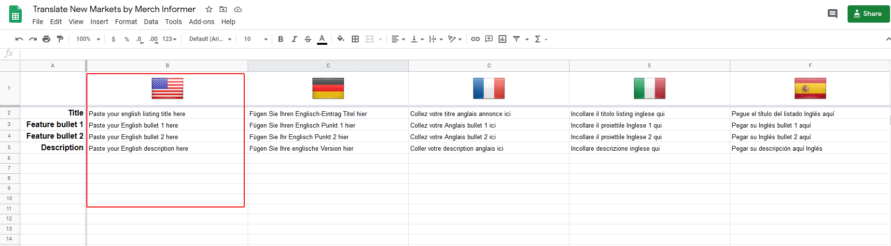Select the Italian flag image in column E
The width and height of the screenshot is (891, 246).
[650, 89]
